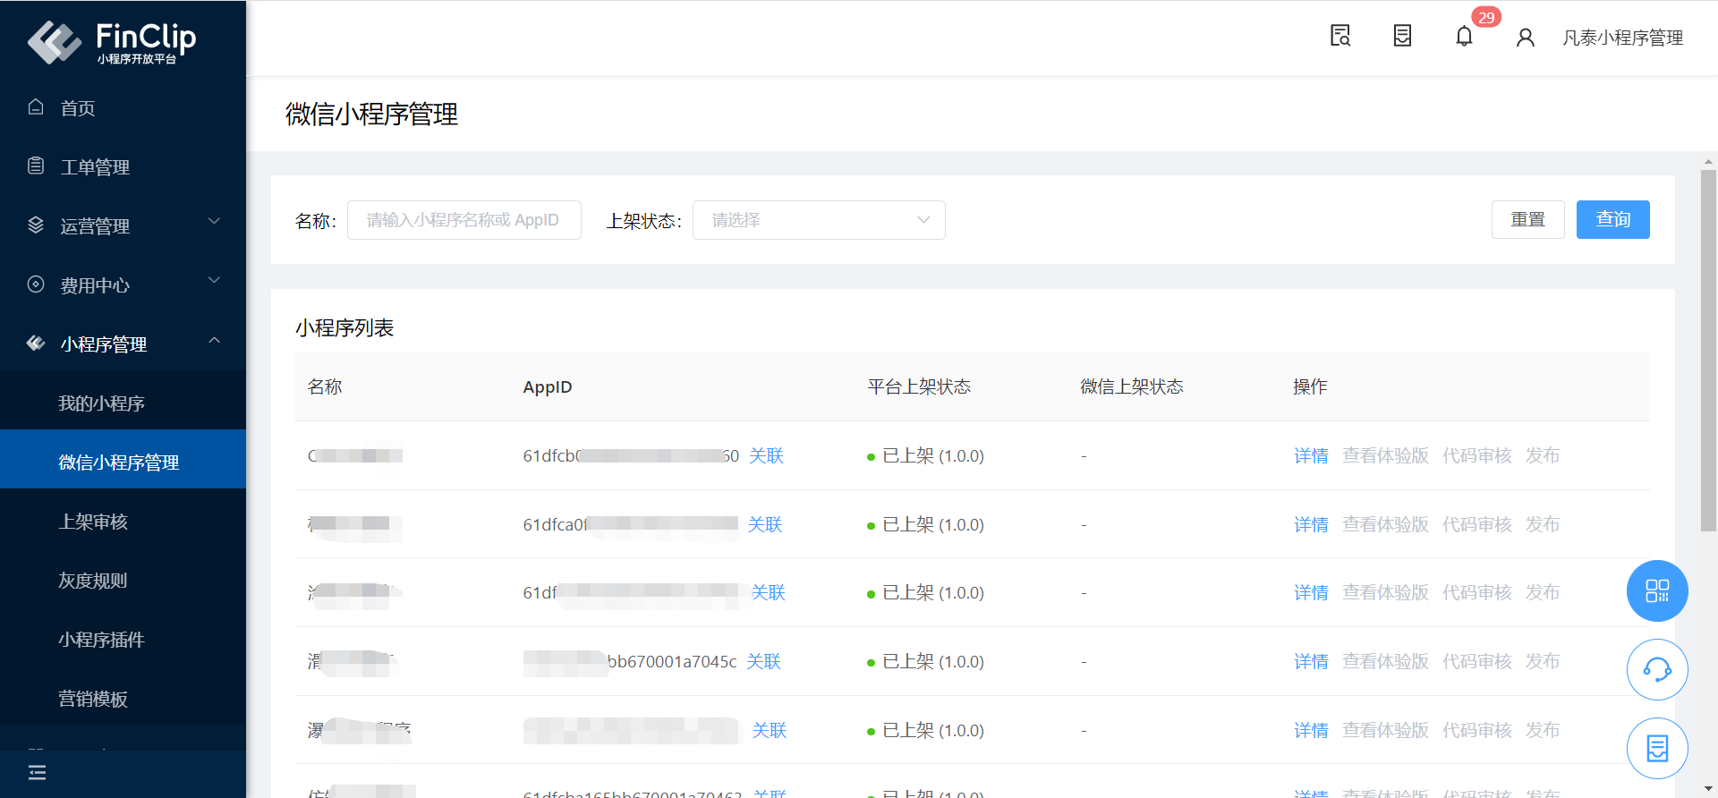Click 关联 link beside AppID 61dfca0f
The height and width of the screenshot is (798, 1718).
[x=765, y=524]
